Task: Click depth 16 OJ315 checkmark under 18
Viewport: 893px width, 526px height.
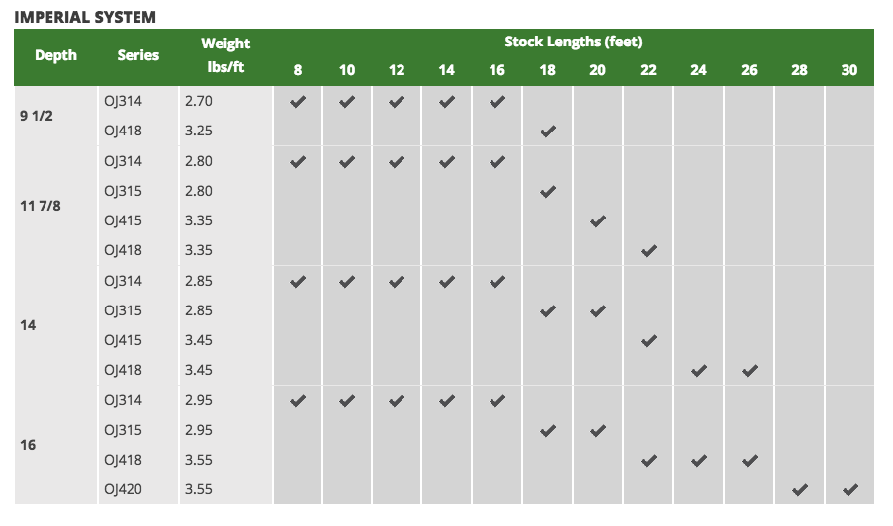Action: pyautogui.click(x=547, y=430)
